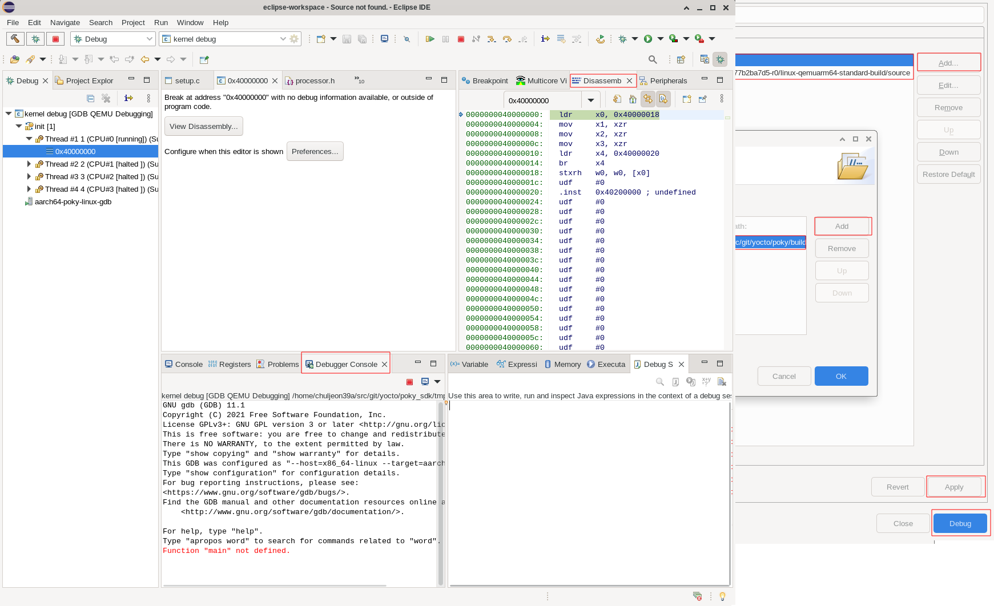Expand Thread #3 tree node

coord(29,176)
